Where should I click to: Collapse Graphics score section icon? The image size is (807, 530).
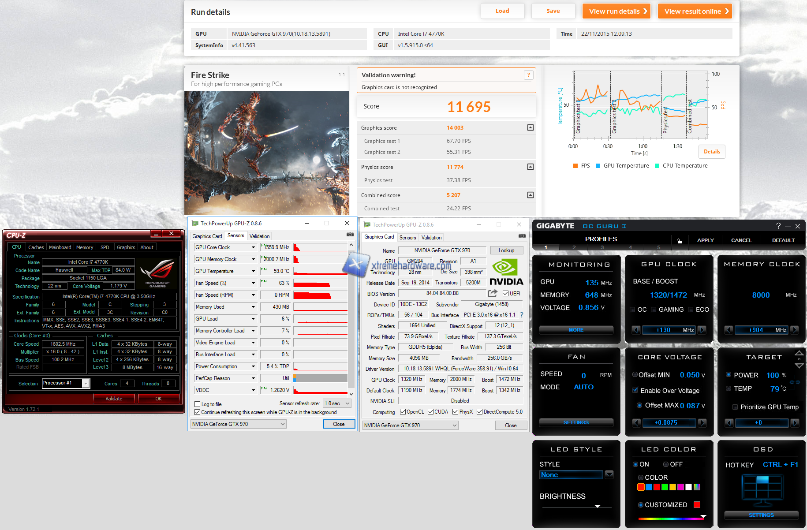(531, 127)
